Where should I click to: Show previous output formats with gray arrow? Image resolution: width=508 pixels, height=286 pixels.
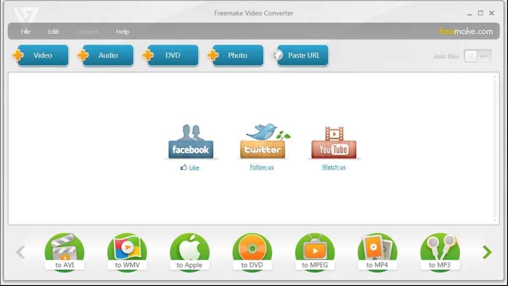(x=20, y=252)
